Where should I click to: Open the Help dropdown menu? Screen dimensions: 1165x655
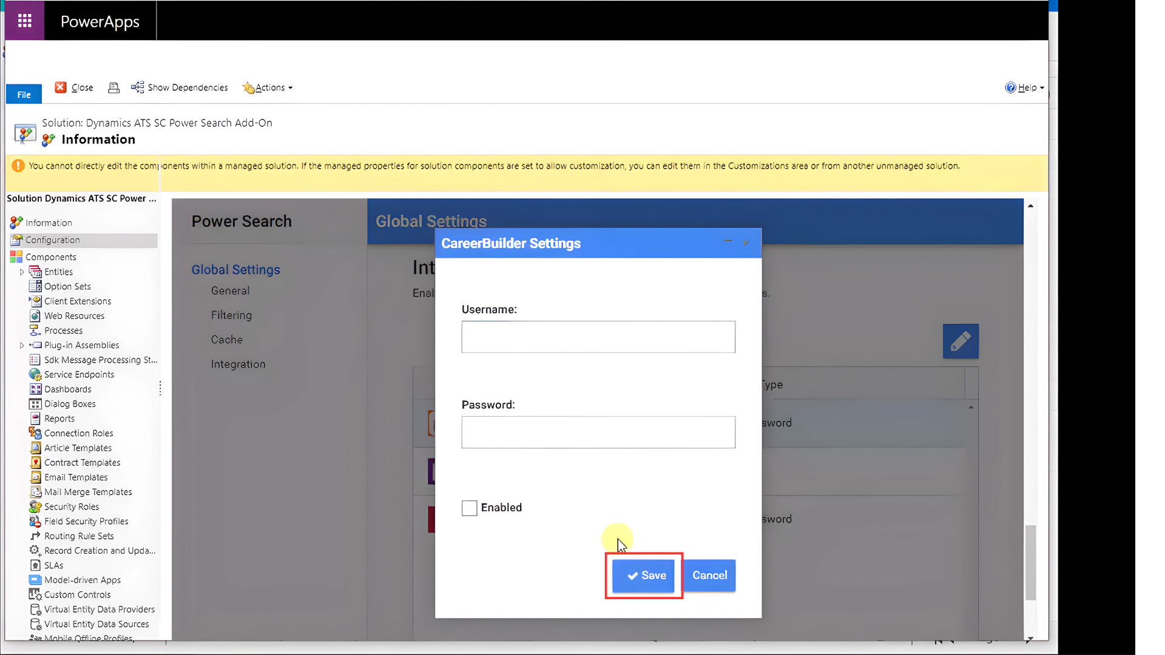pyautogui.click(x=1025, y=88)
